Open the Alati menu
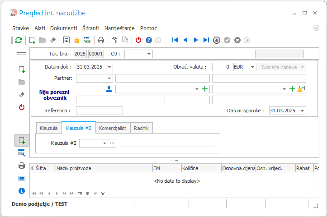Viewport: 327px width, 217px height. [x=40, y=28]
